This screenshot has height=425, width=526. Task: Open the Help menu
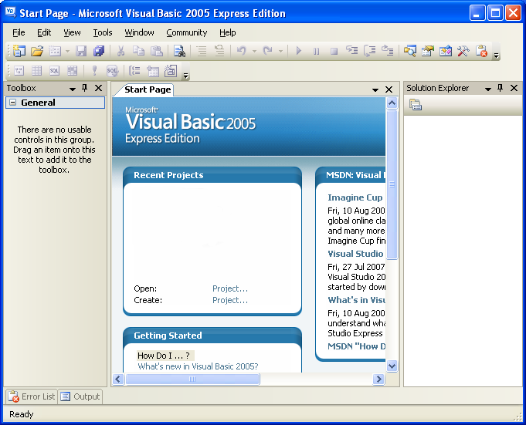point(228,33)
